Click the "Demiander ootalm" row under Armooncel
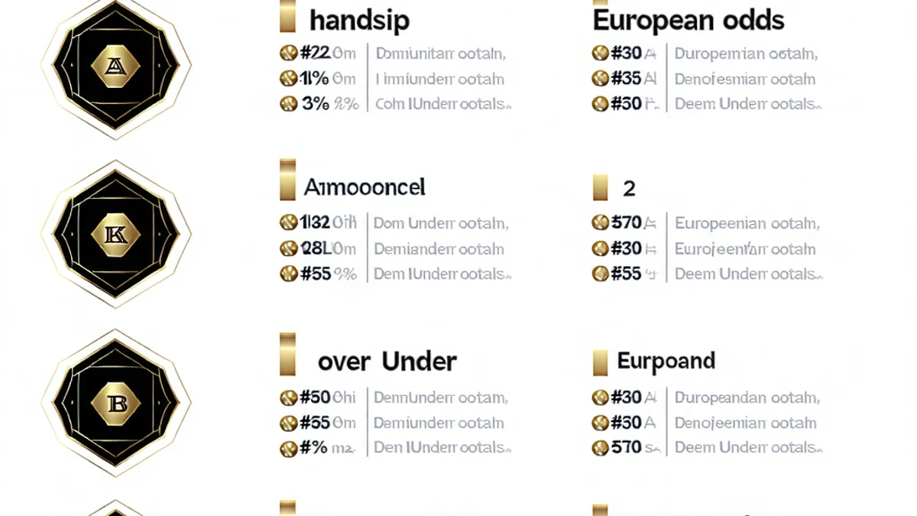The height and width of the screenshot is (516, 917). (x=439, y=248)
